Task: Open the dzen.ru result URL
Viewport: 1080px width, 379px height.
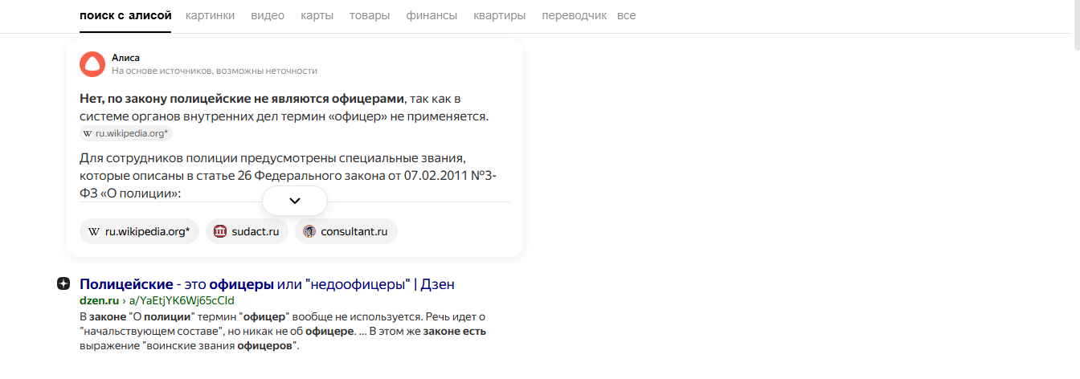Action: (157, 300)
